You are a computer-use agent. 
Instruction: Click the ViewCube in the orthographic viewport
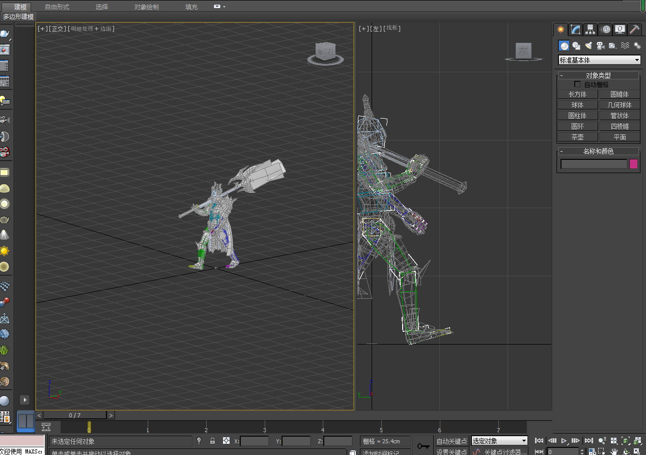(x=326, y=52)
